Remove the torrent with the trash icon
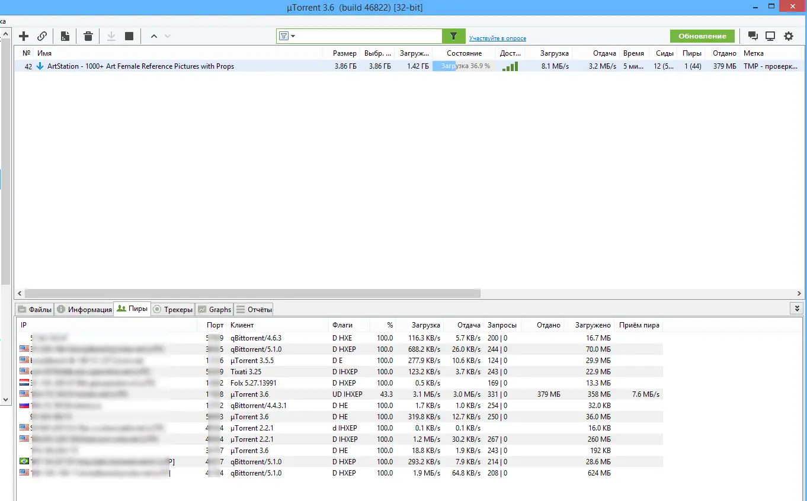The height and width of the screenshot is (501, 807). [88, 36]
